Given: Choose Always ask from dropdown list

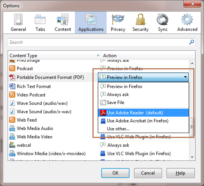Looking at the screenshot, I should click(143, 95).
